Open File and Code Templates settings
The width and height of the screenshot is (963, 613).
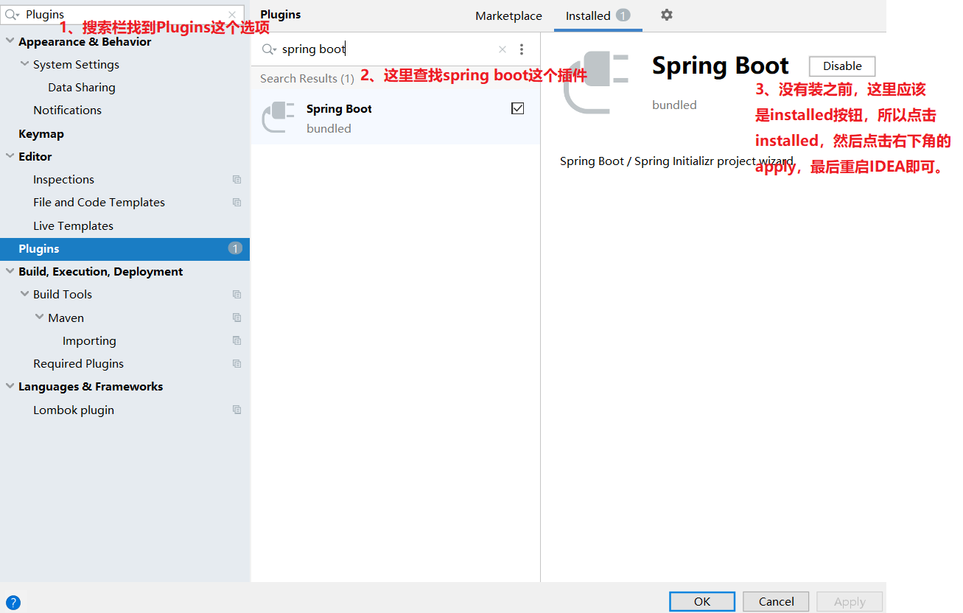99,202
